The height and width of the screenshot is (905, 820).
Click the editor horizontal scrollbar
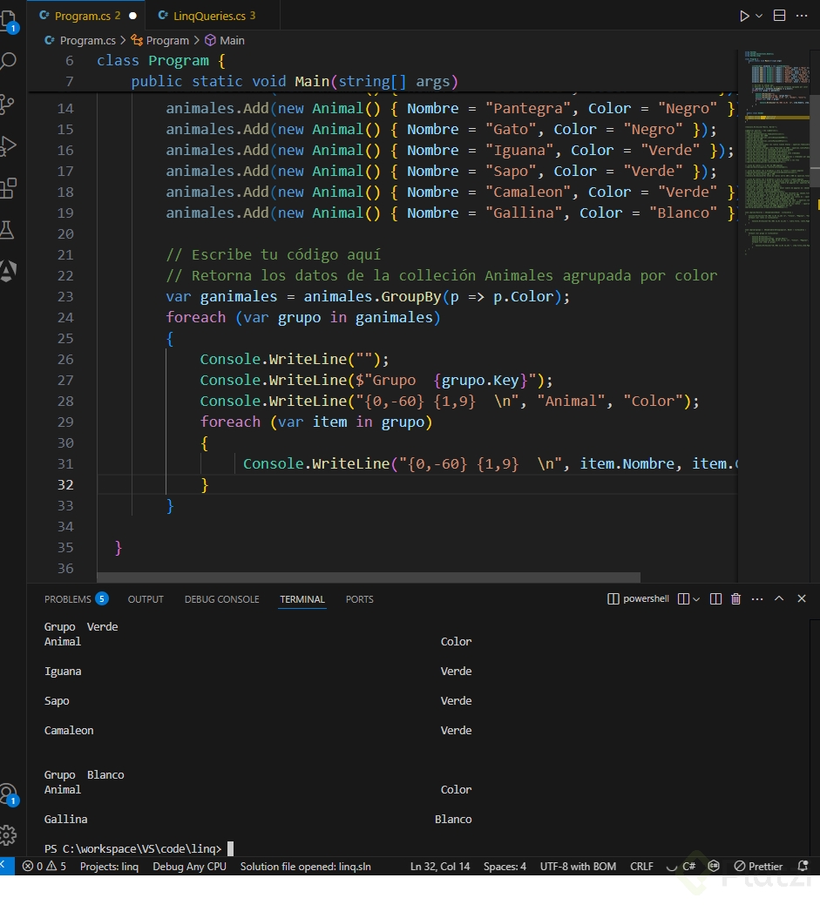[368, 577]
